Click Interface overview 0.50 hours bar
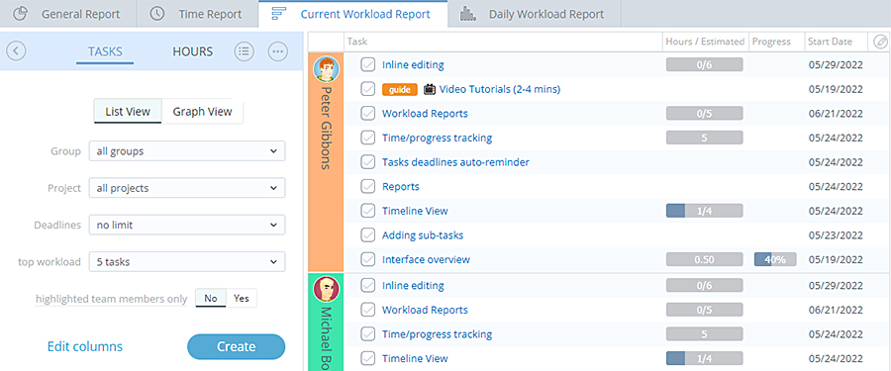Viewport: 891px width, 371px height. click(x=704, y=259)
